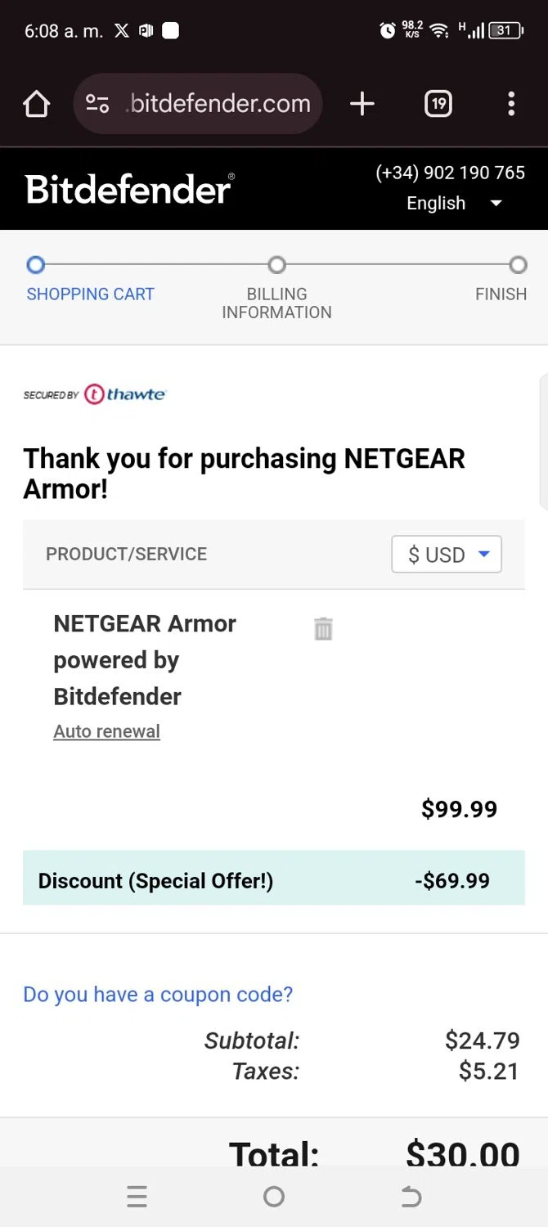Screen dimensions: 548x1227
Task: Go to Billing Information step
Action: coord(276,303)
